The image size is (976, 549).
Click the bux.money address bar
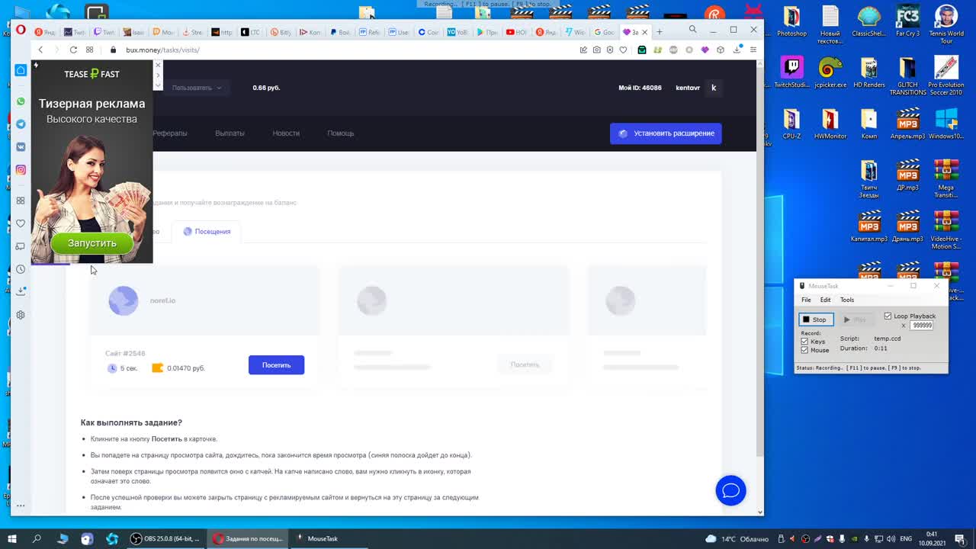click(343, 50)
